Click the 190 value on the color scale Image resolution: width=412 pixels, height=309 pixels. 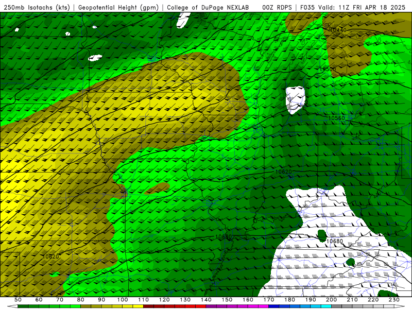[x=311, y=300]
